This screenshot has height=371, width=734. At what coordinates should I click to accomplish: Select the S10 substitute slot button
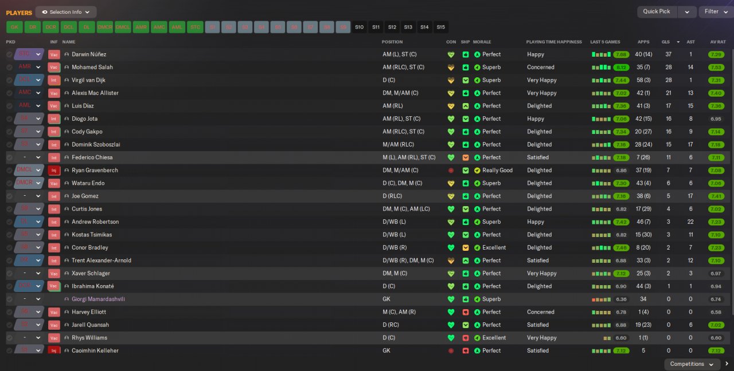[360, 27]
